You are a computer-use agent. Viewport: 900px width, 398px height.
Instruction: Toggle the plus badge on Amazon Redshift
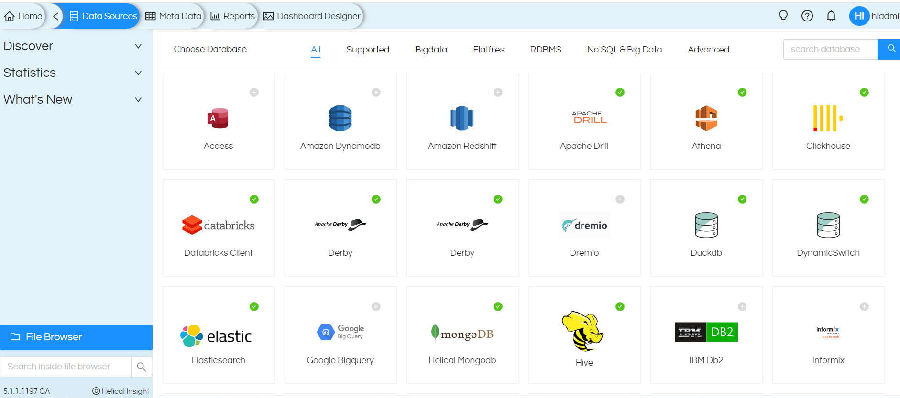point(498,92)
